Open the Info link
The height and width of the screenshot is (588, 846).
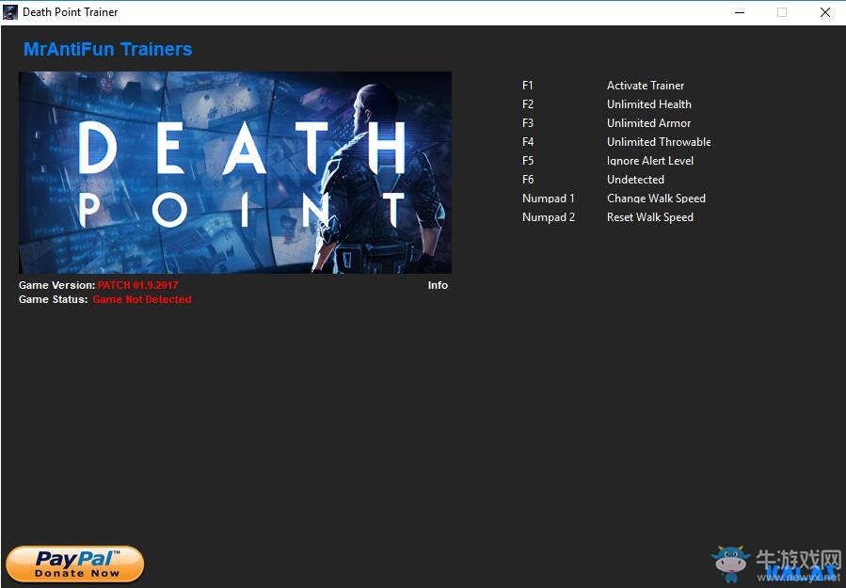pyautogui.click(x=438, y=285)
